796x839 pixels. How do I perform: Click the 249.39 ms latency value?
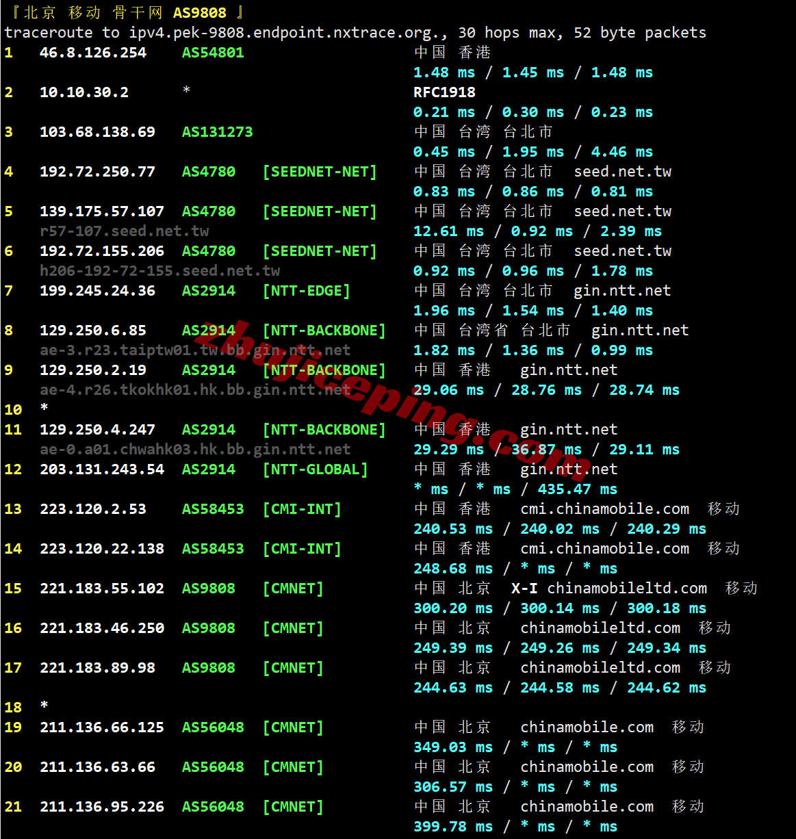(x=453, y=648)
